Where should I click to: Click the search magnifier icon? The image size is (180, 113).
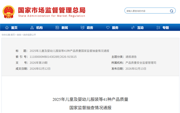[172, 11]
